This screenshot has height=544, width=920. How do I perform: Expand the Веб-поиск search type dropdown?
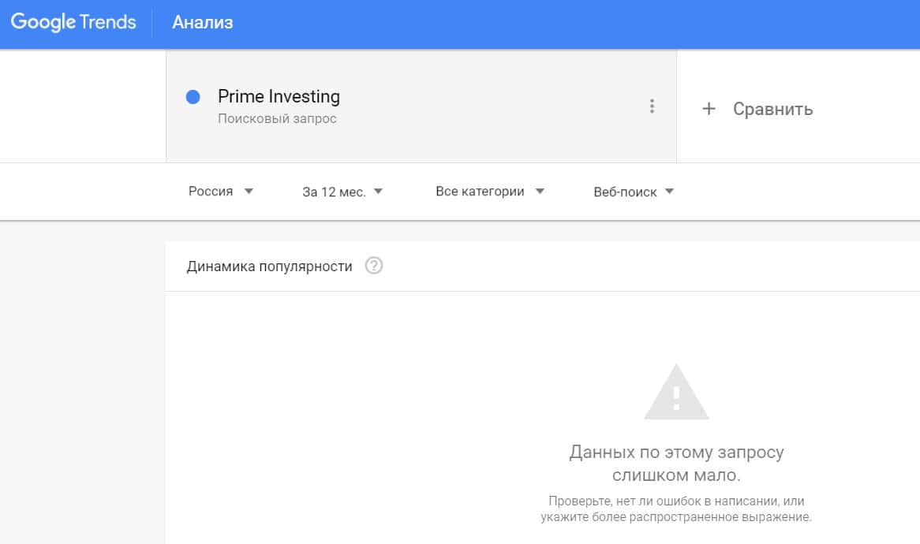625,192
